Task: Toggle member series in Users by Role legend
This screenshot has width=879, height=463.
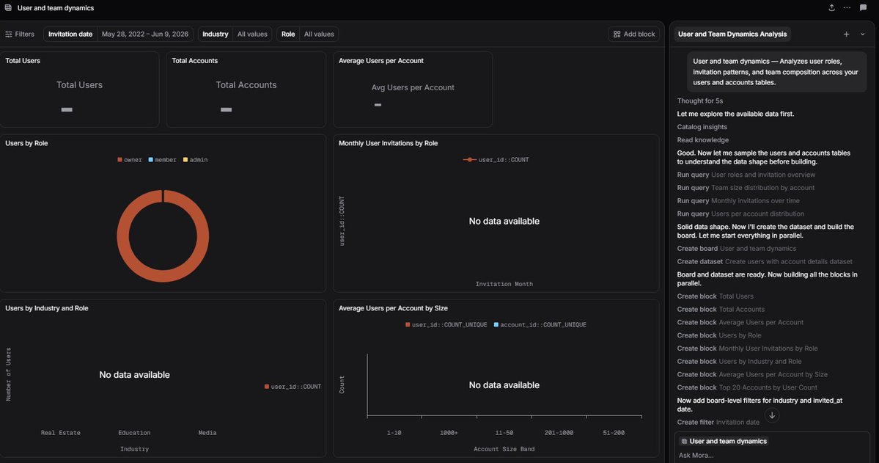Action: 162,160
